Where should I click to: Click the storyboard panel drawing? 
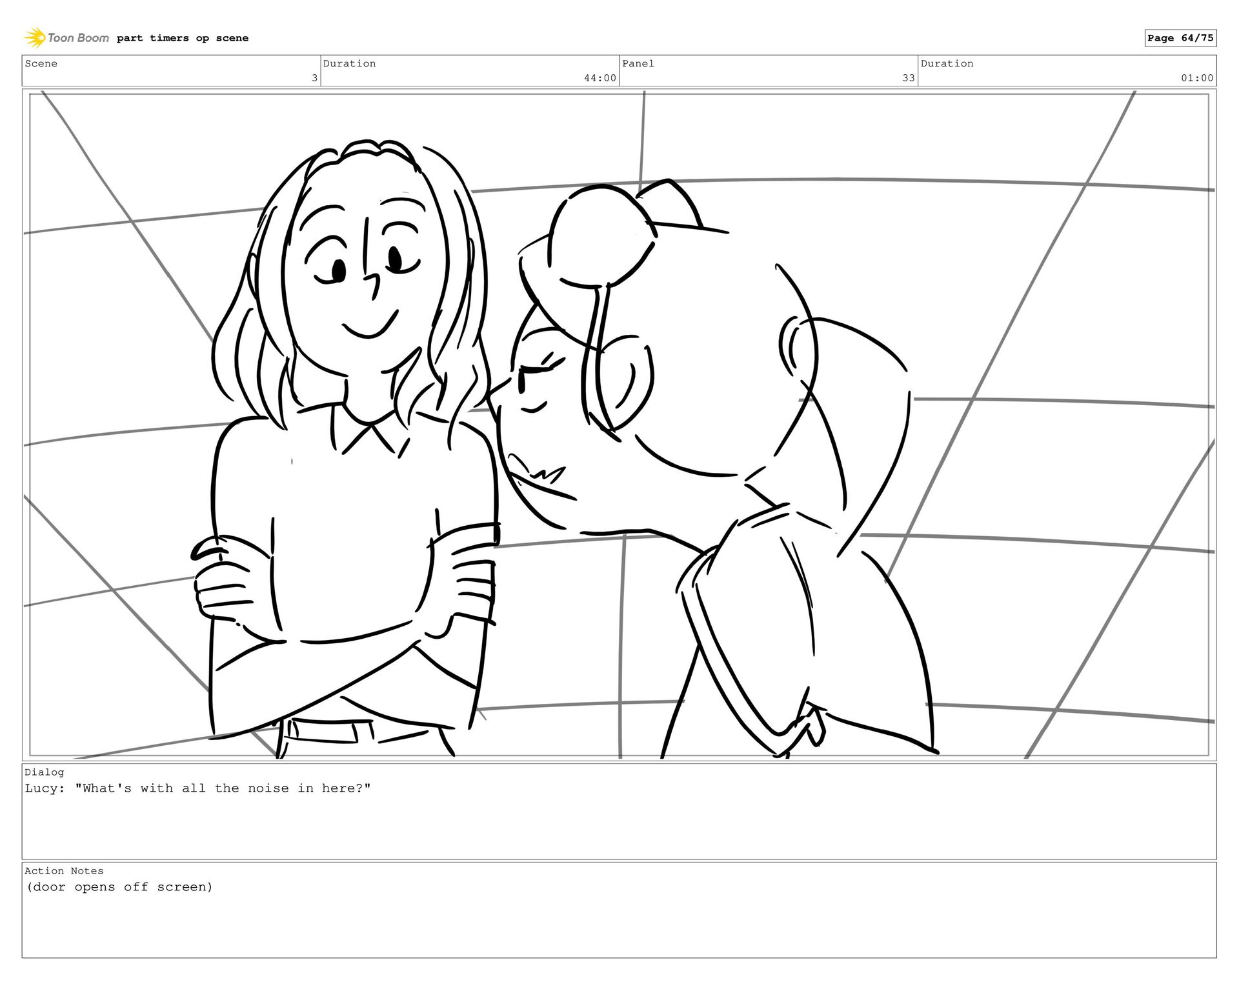[x=619, y=425]
